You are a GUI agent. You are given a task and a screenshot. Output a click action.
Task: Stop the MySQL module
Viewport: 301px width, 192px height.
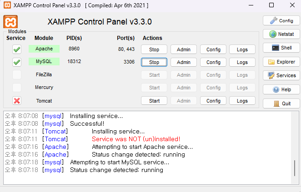point(154,62)
